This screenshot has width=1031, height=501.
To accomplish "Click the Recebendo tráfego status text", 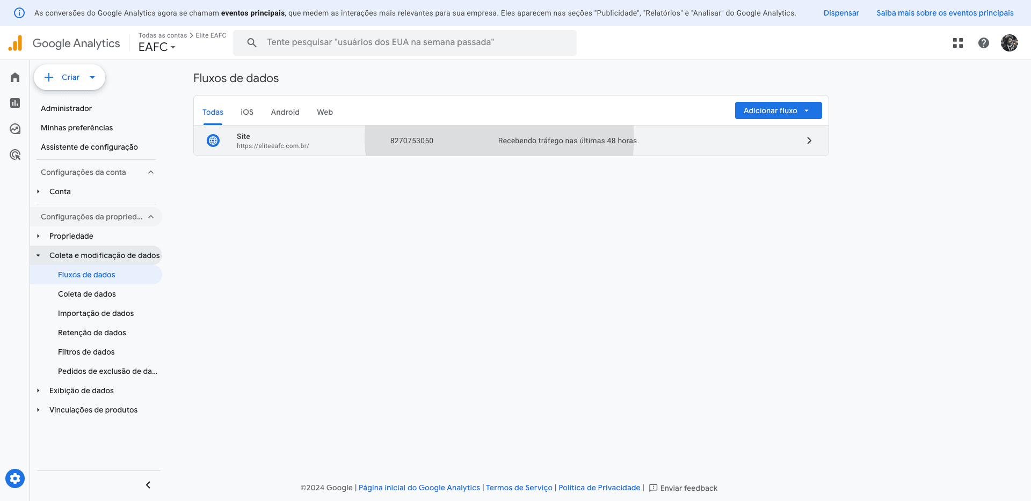I will (569, 141).
